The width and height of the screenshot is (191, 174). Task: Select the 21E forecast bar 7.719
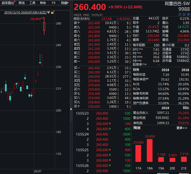tap(184, 159)
